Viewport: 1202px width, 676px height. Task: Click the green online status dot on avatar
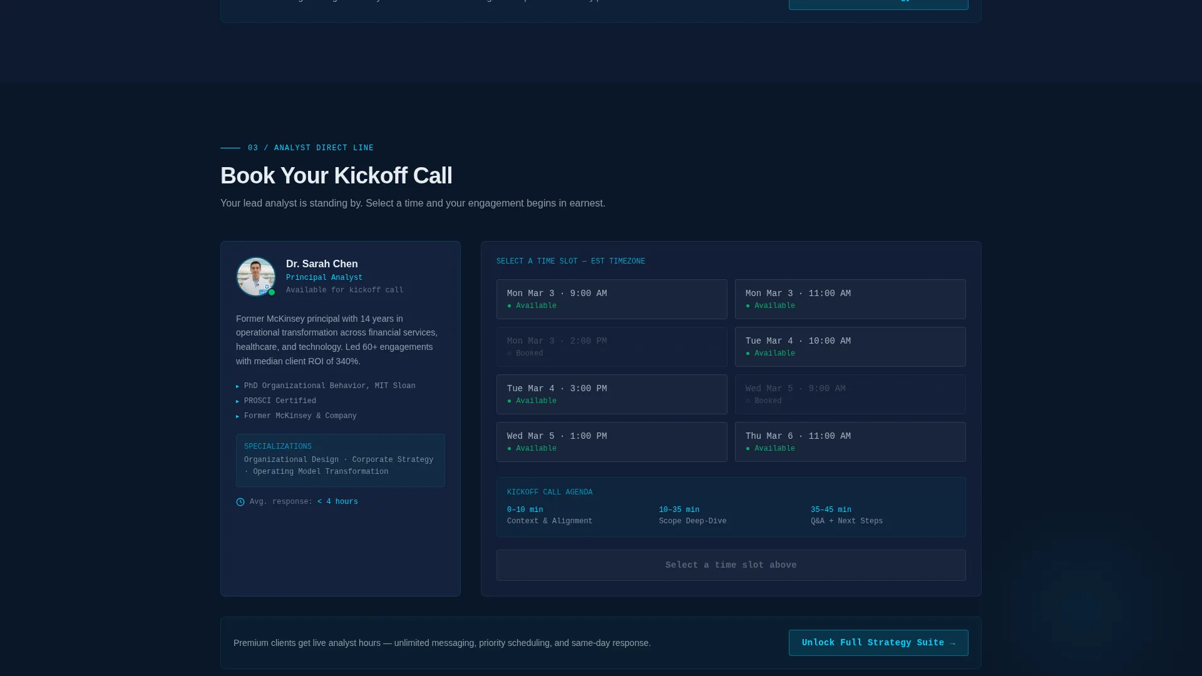272,292
